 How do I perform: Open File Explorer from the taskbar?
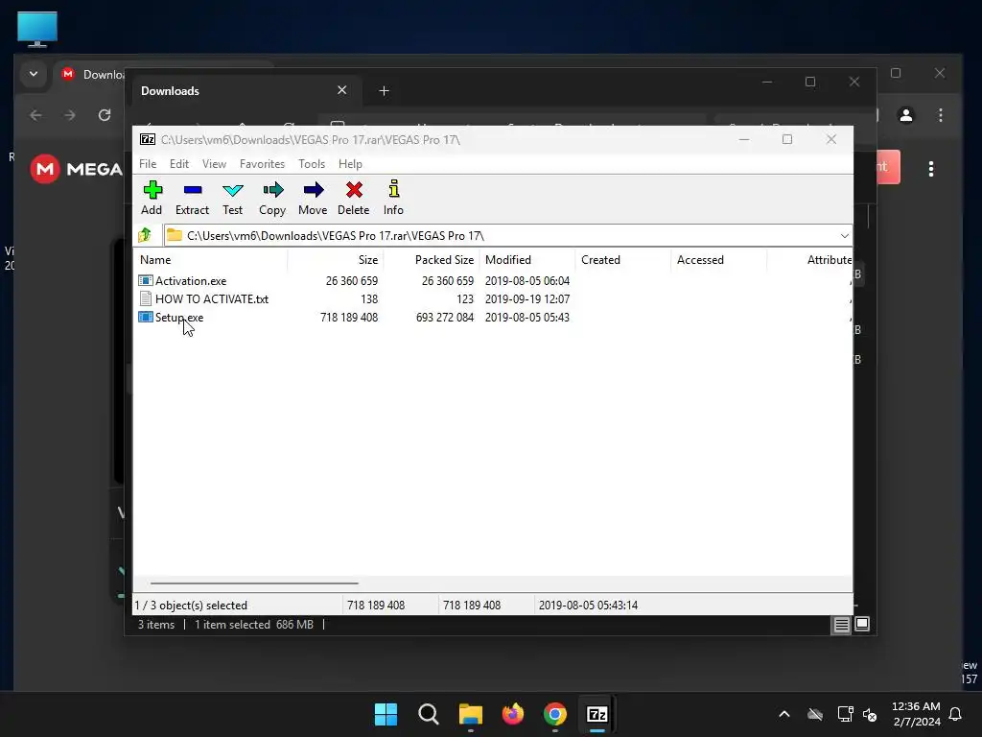pos(470,714)
